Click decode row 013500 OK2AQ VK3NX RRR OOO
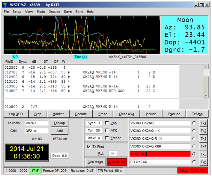212x176 pixels. pyautogui.click(x=80, y=91)
